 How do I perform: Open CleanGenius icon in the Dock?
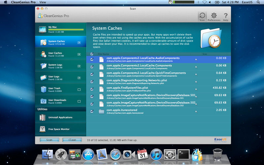pos(197,154)
